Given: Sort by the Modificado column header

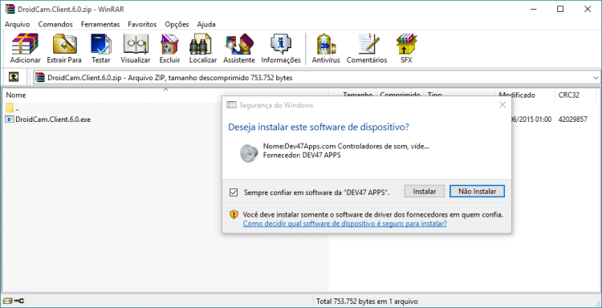Looking at the screenshot, I should pos(517,95).
